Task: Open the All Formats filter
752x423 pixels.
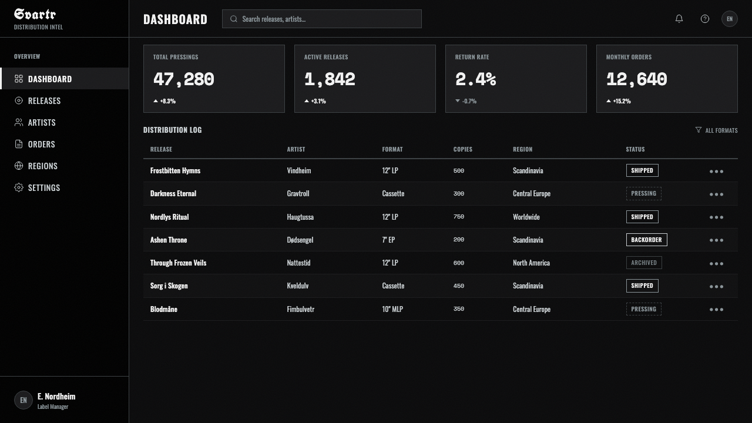Action: (x=716, y=130)
